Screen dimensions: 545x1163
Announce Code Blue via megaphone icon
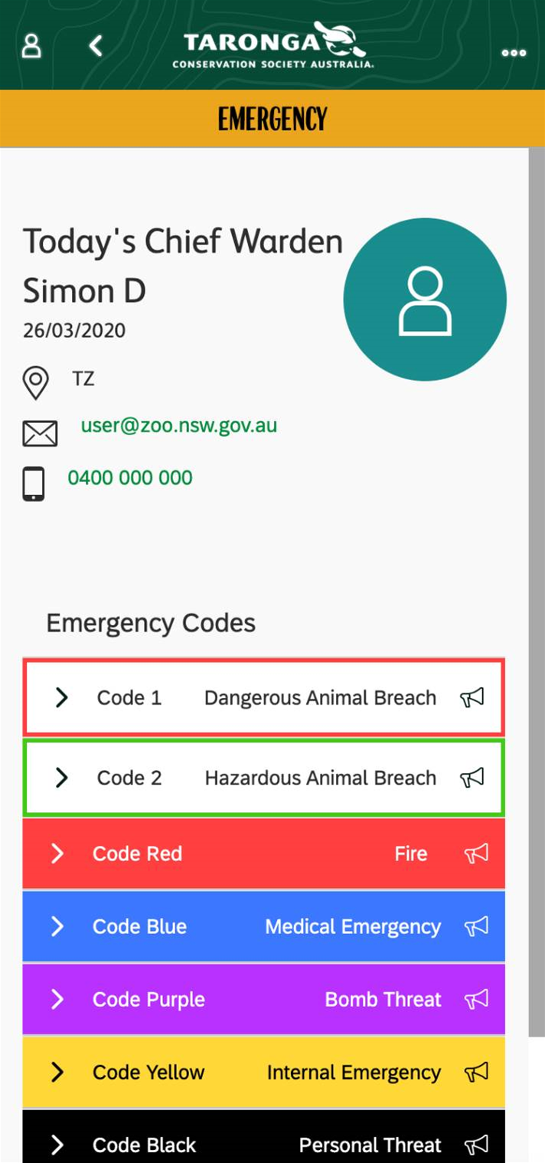(x=476, y=926)
